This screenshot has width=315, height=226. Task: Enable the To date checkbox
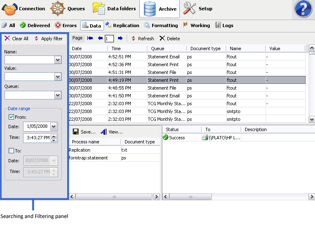pyautogui.click(x=11, y=151)
